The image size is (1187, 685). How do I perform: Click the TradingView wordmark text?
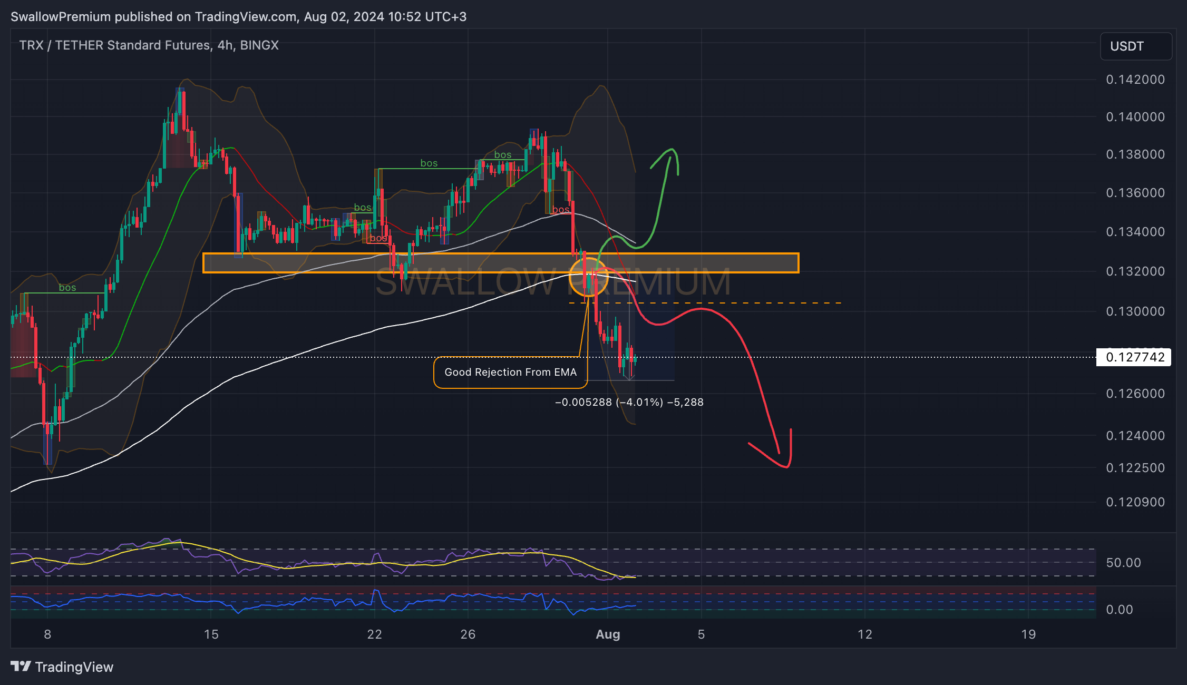[74, 667]
